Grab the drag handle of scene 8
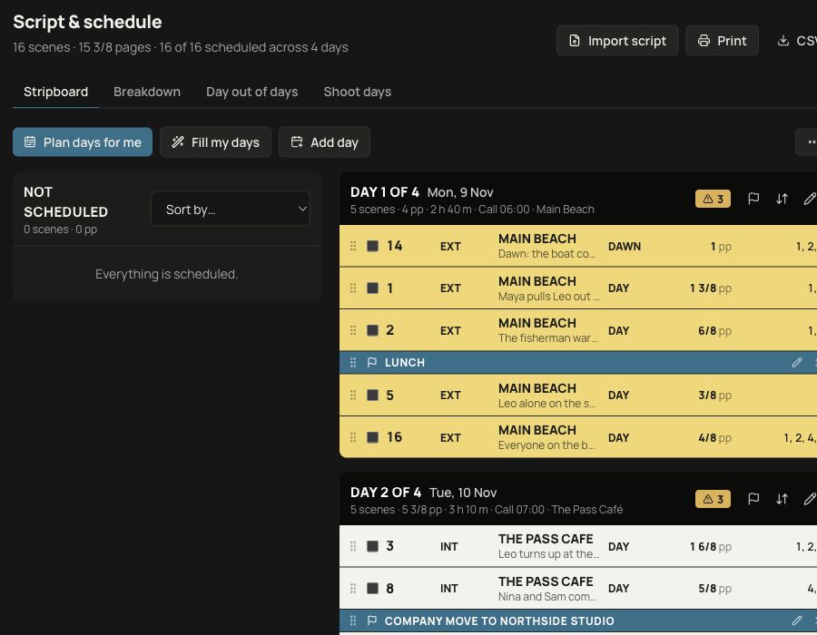This screenshot has width=817, height=635. pyautogui.click(x=353, y=588)
